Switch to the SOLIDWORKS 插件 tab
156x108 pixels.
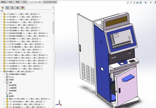(35, 2)
